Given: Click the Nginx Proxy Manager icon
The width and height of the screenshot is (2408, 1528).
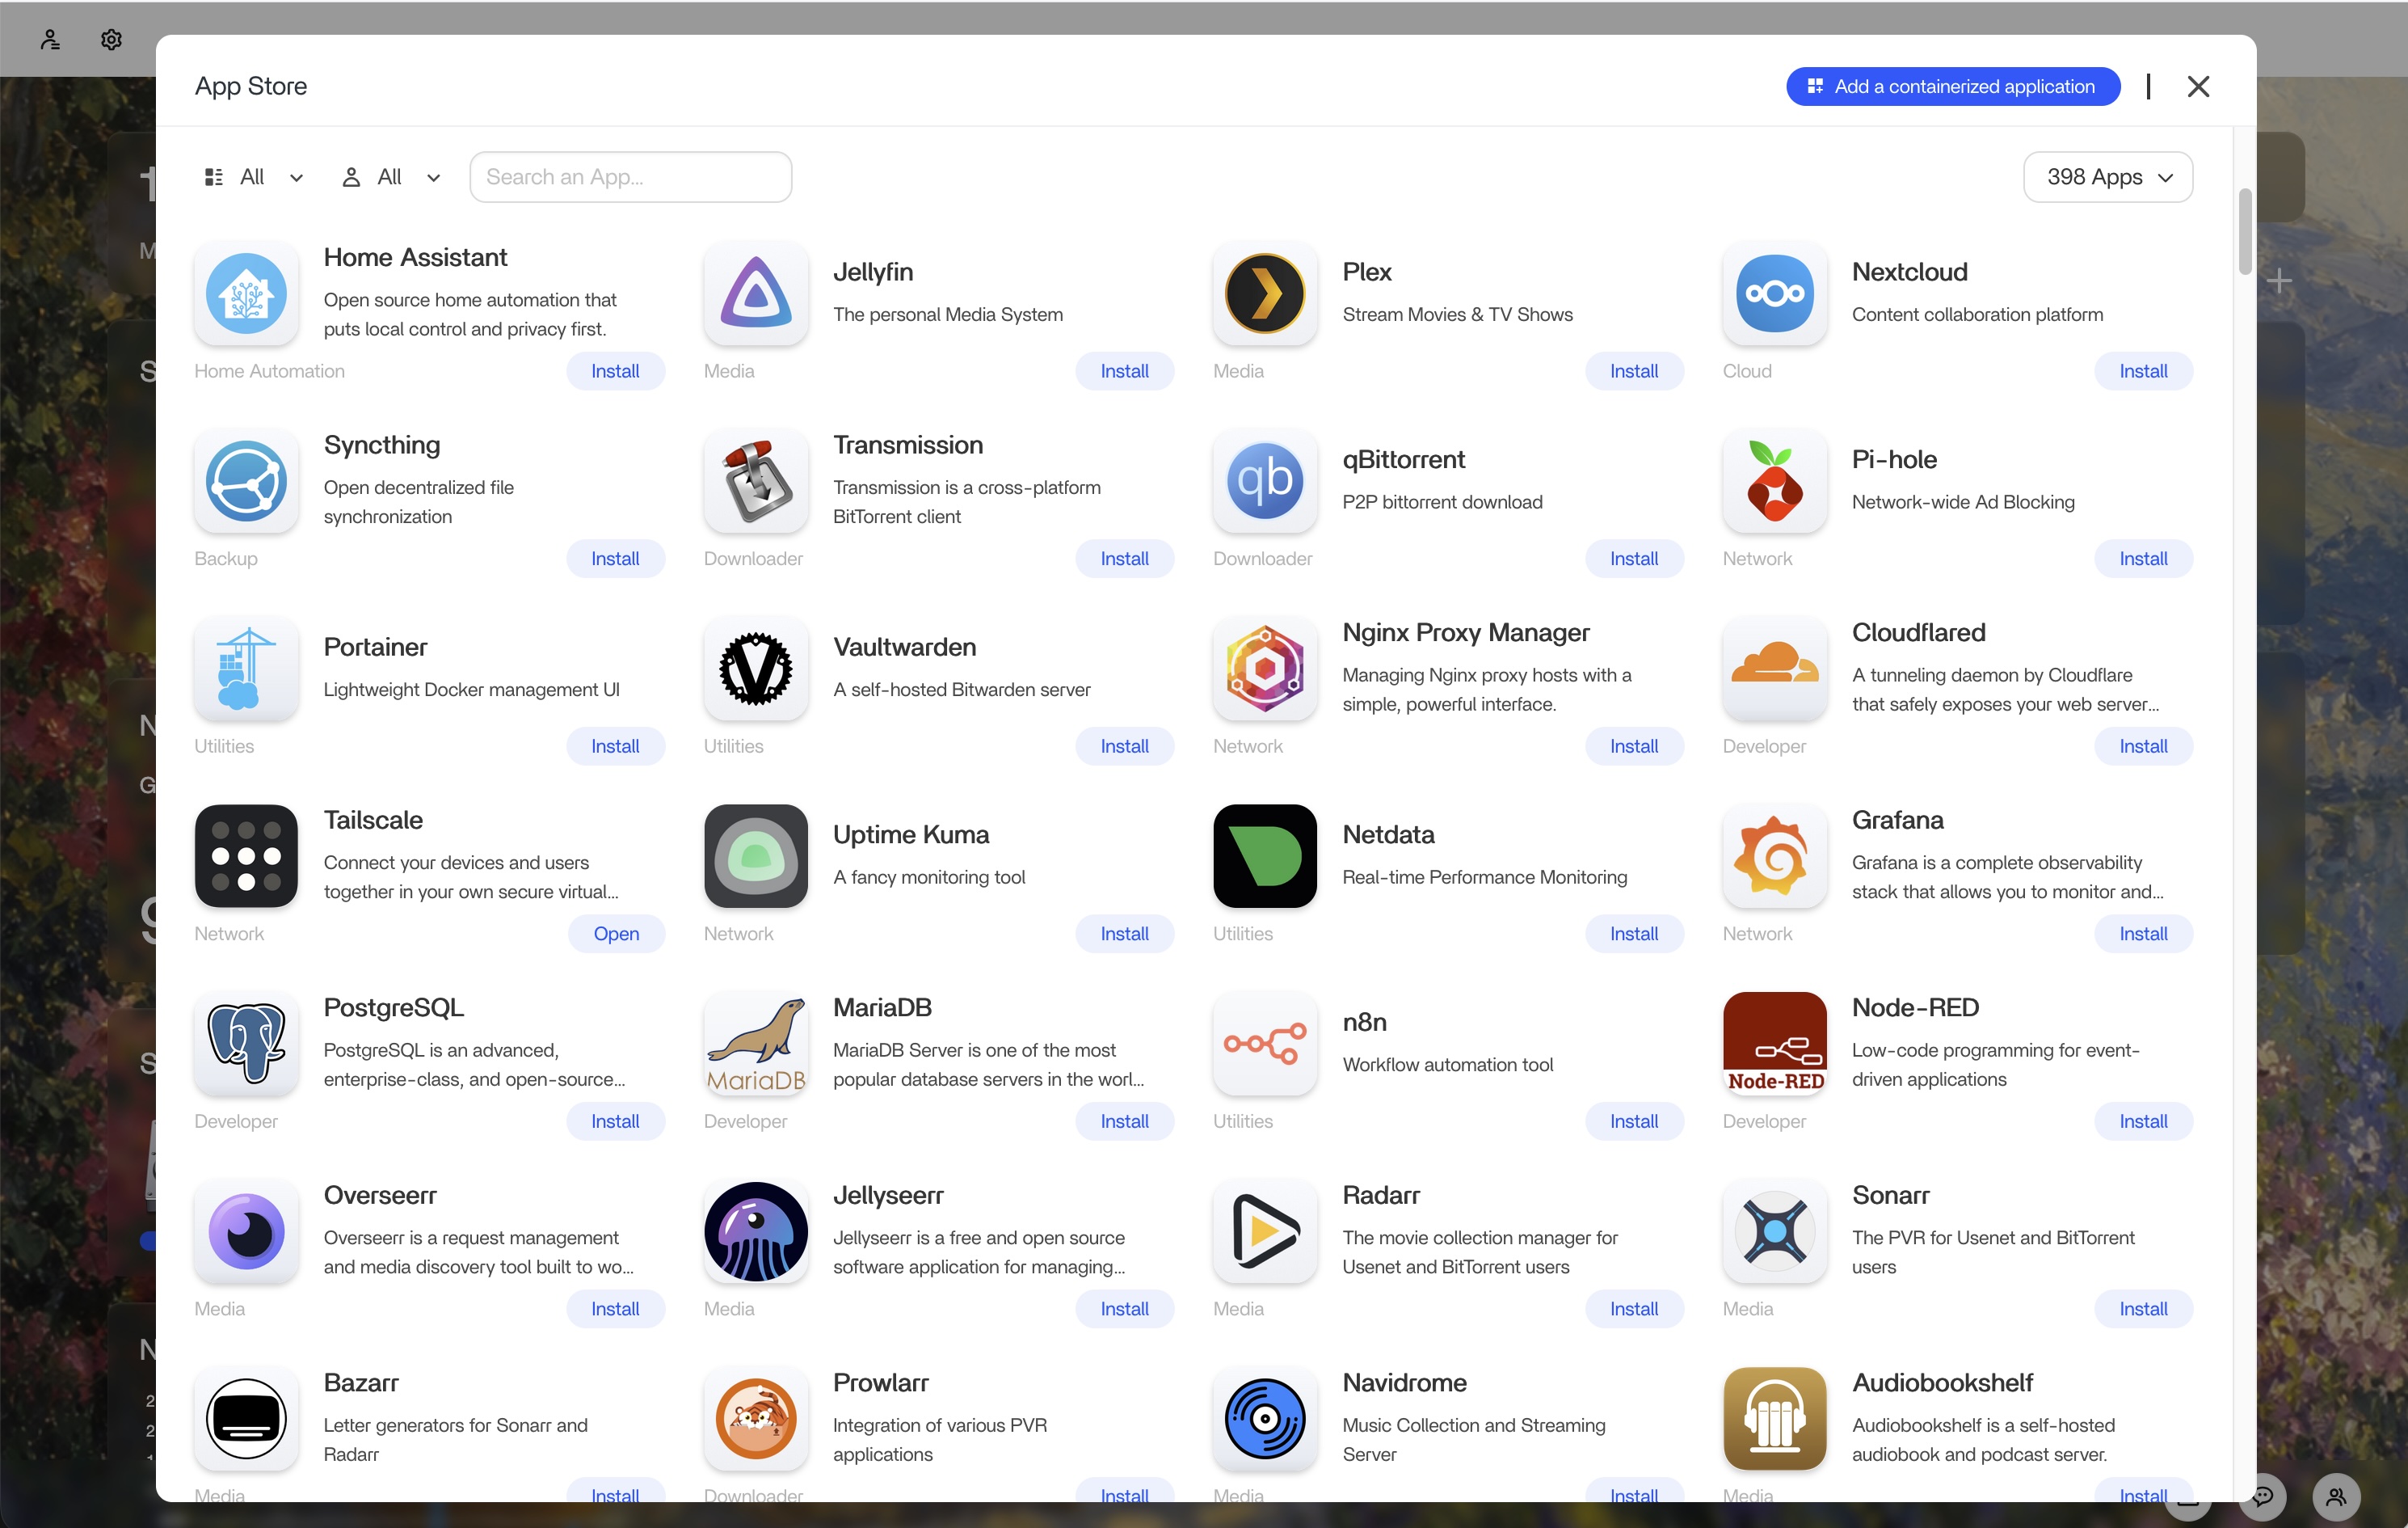Looking at the screenshot, I should tap(1264, 669).
